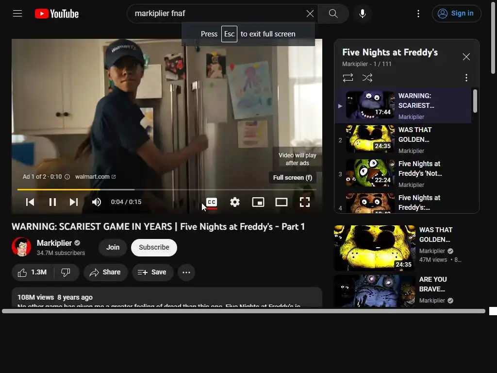Switch to theater mode
This screenshot has width=497, height=373.
(281, 202)
